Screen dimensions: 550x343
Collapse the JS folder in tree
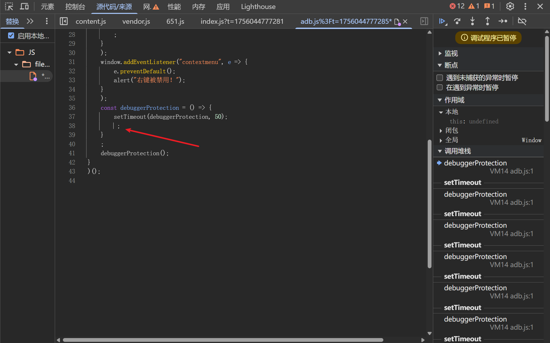click(x=10, y=52)
